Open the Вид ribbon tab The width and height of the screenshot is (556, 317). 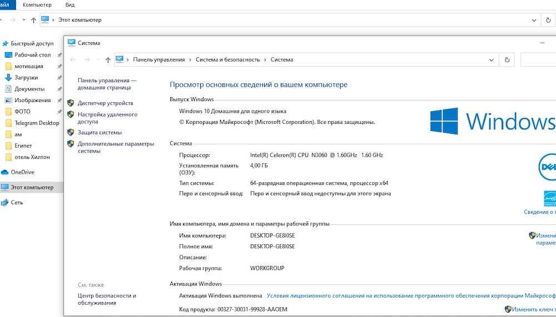[70, 4]
